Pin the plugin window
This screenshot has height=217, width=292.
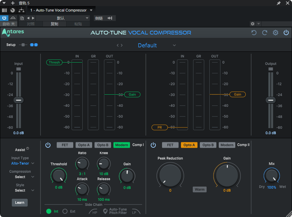click(278, 3)
